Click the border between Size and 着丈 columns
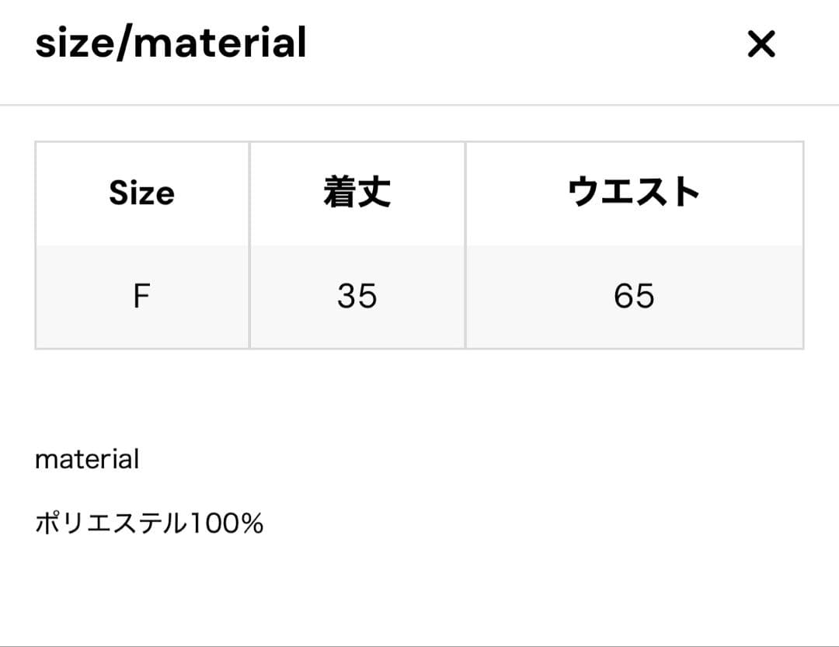This screenshot has width=839, height=647. point(249,245)
